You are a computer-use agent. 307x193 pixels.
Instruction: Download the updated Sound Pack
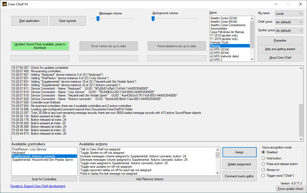40,46
